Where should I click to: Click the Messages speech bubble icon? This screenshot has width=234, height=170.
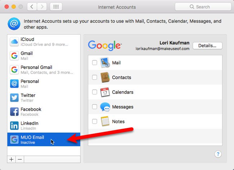[x=105, y=107]
